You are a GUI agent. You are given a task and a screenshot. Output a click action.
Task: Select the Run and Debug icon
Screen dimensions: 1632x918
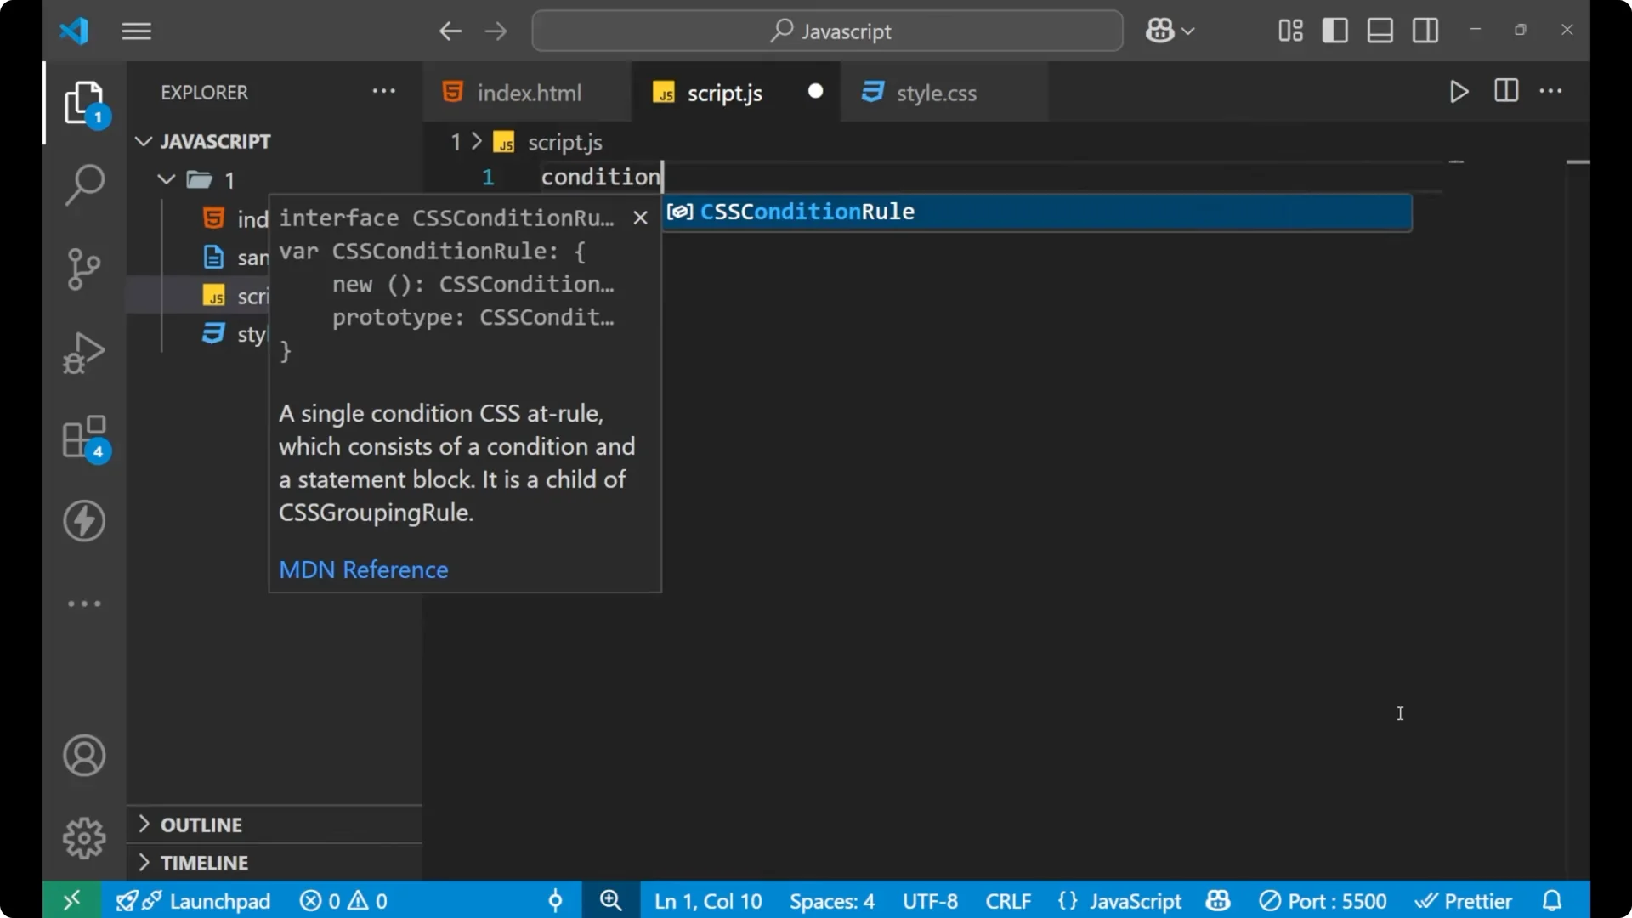pyautogui.click(x=83, y=352)
